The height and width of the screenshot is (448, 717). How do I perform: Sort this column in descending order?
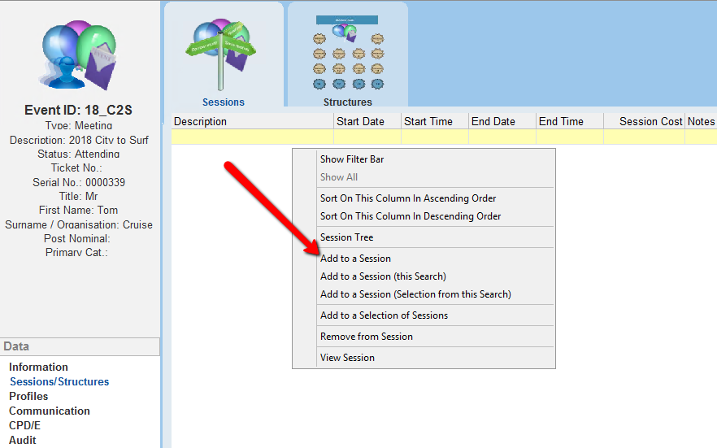[x=411, y=216]
